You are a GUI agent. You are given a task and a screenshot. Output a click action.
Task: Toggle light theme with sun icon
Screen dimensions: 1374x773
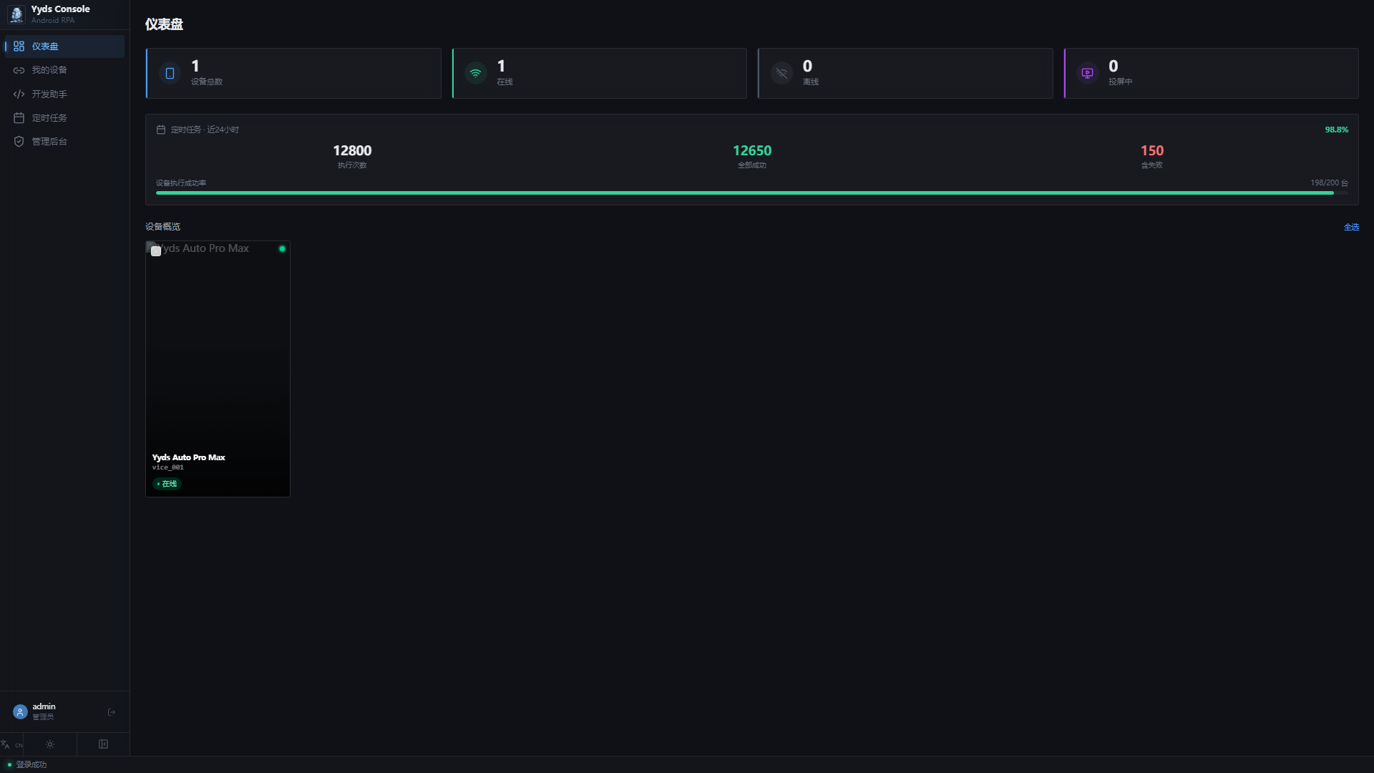(50, 744)
